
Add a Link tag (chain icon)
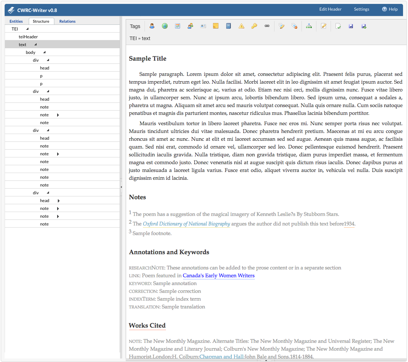(x=267, y=26)
